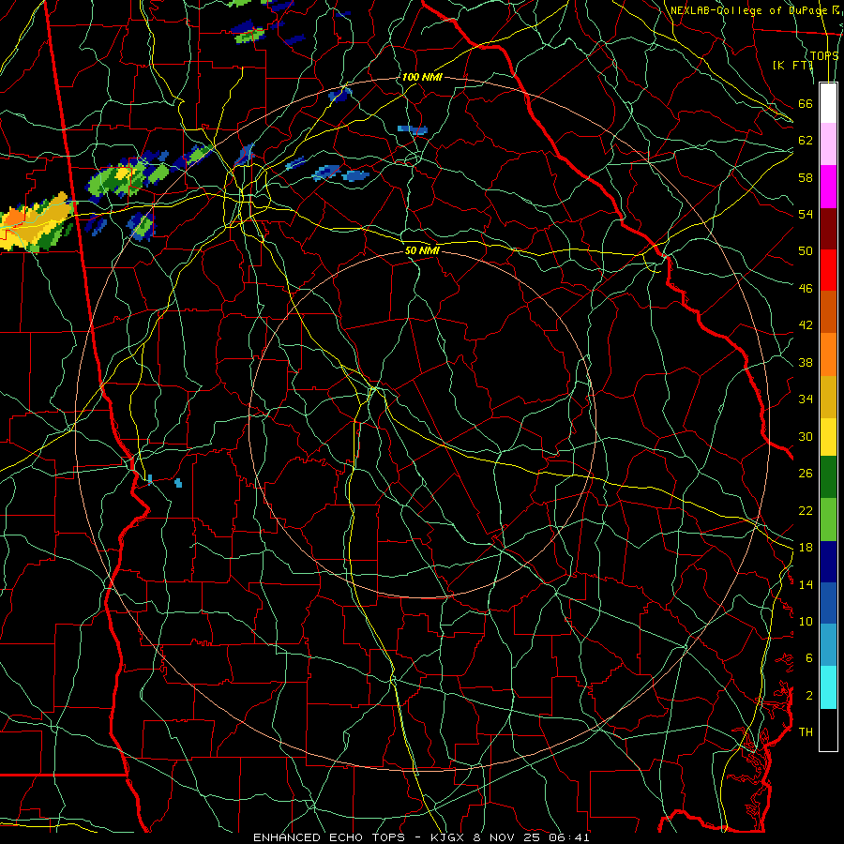This screenshot has height=844, width=844.
Task: Click the legend value "54"
Action: click(806, 214)
